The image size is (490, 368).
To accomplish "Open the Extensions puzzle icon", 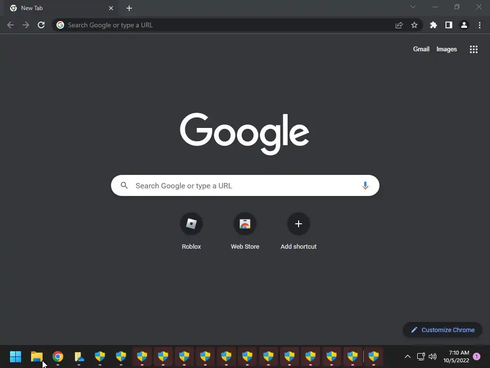I will (x=434, y=25).
